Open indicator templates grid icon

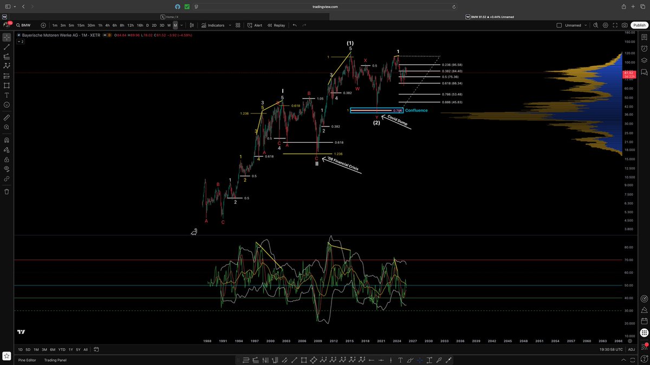[238, 25]
